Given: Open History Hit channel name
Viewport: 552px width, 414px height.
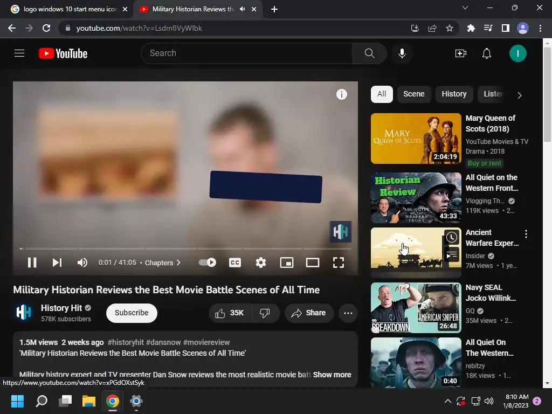Looking at the screenshot, I should click(x=61, y=308).
